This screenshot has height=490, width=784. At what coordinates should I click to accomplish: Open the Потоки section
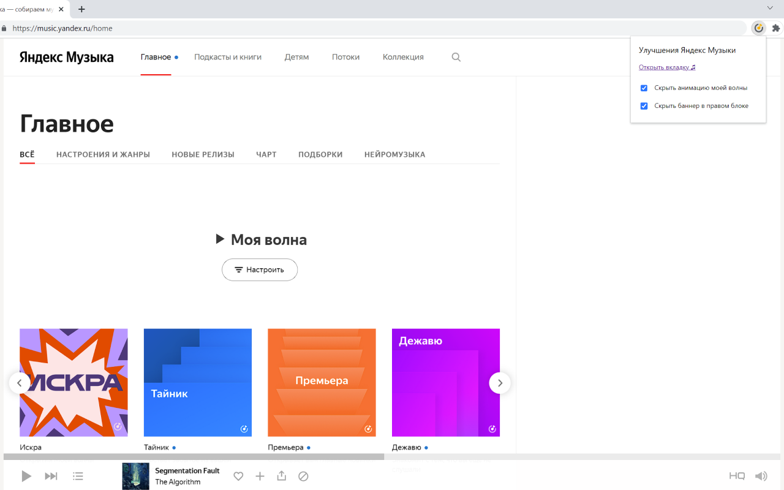pos(345,57)
